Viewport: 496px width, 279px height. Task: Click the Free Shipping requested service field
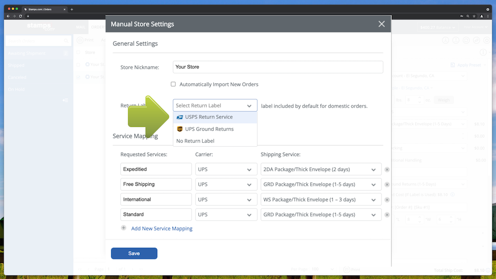pos(156,184)
